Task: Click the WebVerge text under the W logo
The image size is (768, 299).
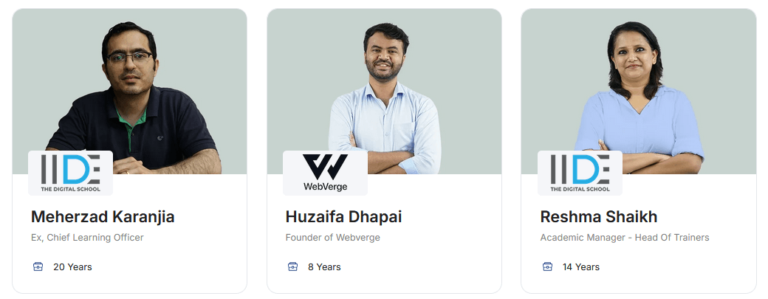Action: (325, 187)
